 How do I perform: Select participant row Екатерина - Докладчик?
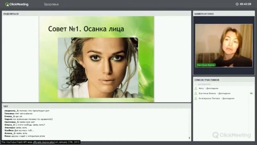[224, 98]
